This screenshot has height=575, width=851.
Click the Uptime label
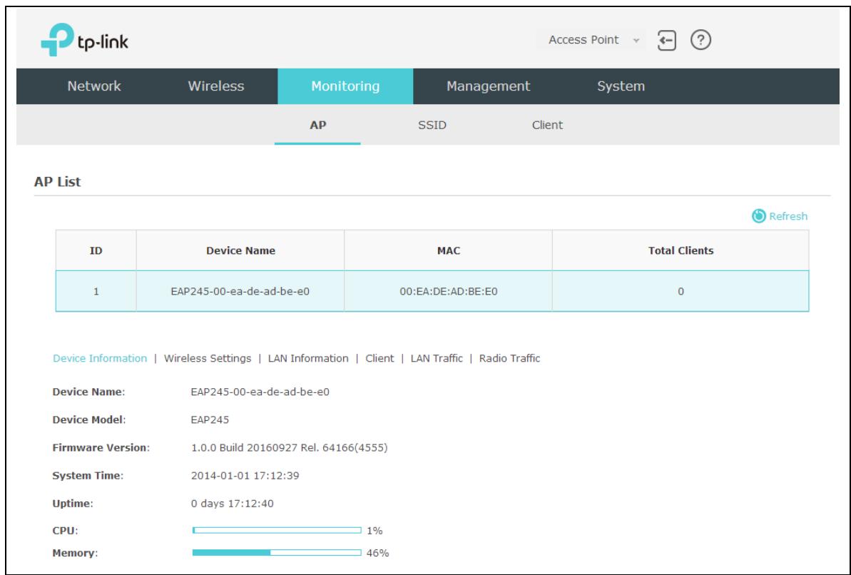click(x=73, y=504)
